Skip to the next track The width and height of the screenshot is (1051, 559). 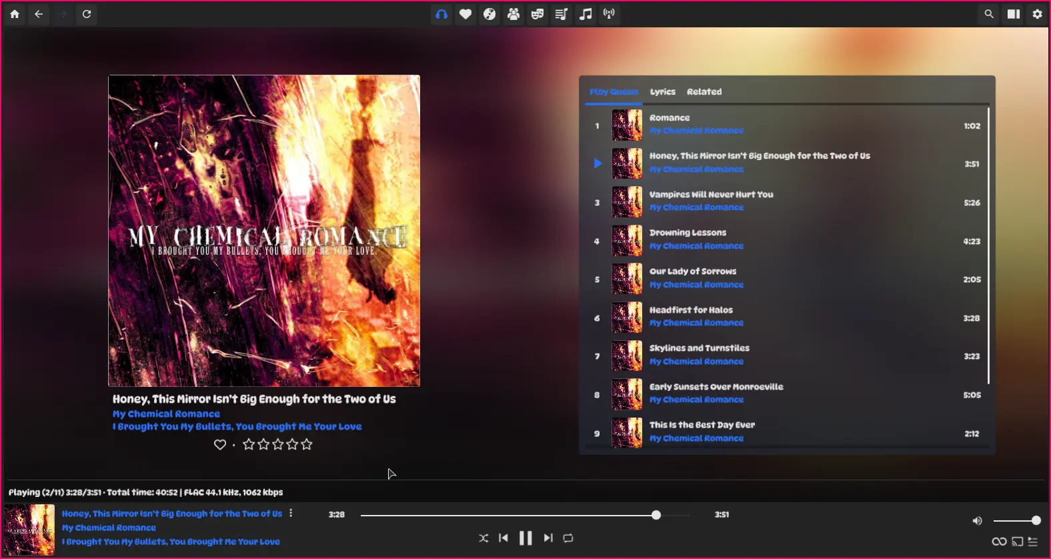click(x=548, y=538)
